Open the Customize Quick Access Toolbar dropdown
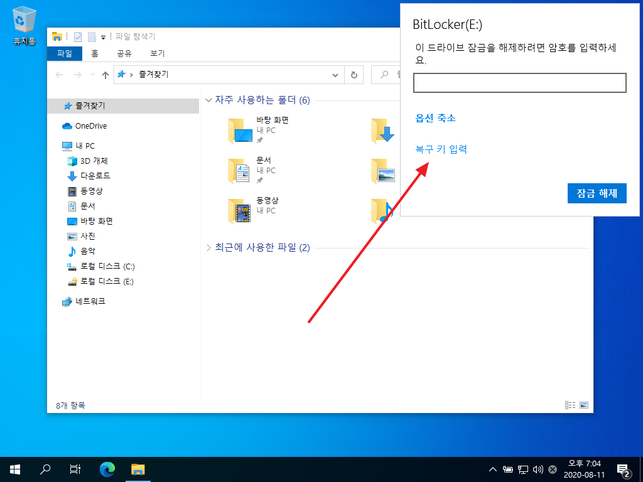Image resolution: width=643 pixels, height=482 pixels. tap(104, 37)
